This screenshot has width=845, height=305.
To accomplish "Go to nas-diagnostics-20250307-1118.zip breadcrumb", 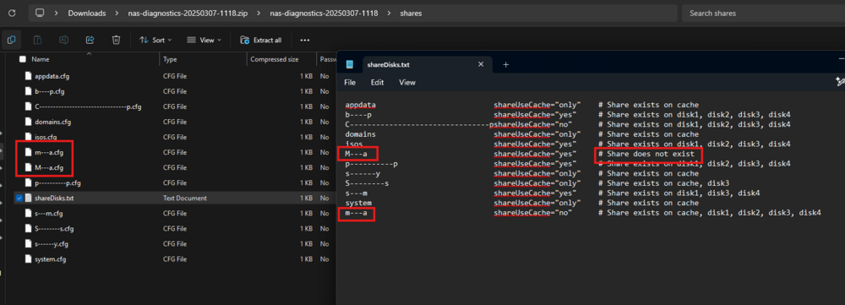I will pos(188,13).
